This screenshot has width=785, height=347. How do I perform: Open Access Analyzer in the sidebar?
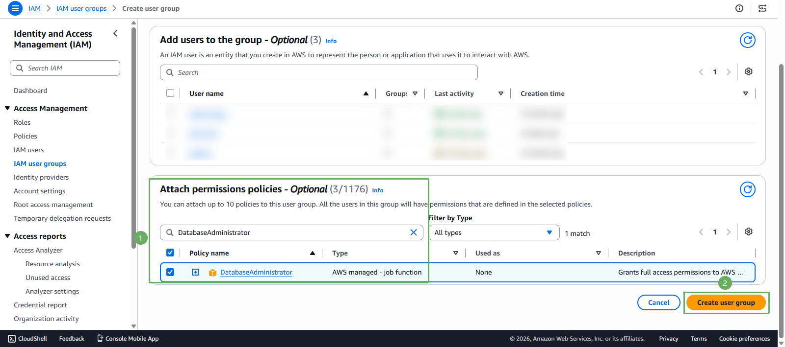click(38, 250)
